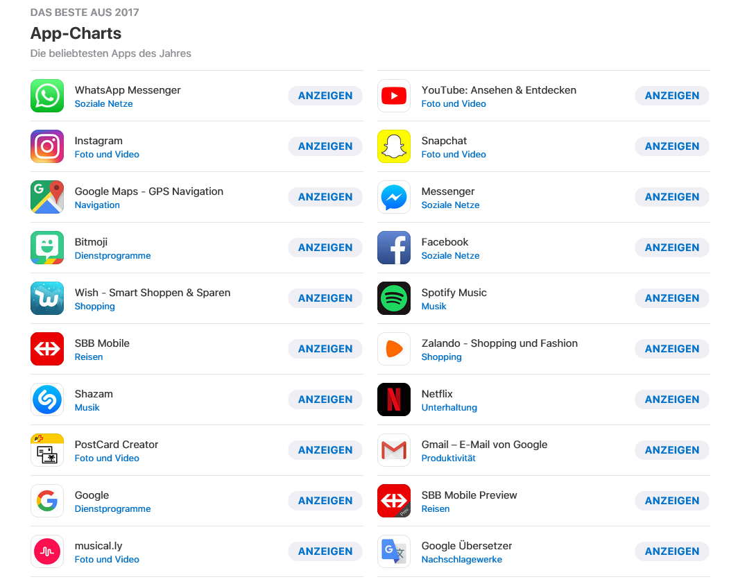The width and height of the screenshot is (738, 584).
Task: Click ANZEIGEN button for YouTube
Action: click(x=671, y=96)
